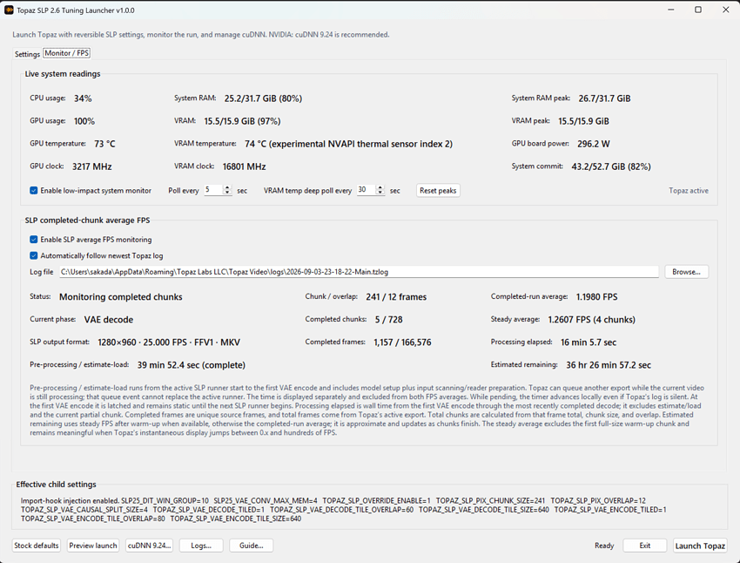Click the Log file path field

coord(359,272)
